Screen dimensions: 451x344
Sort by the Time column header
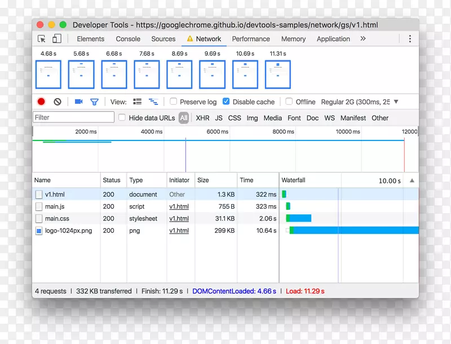[258, 180]
